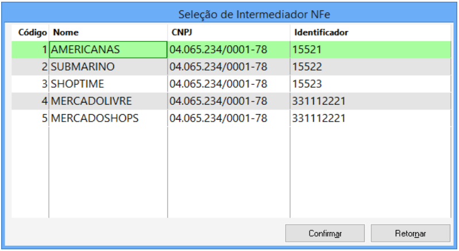Click identifier 15523
The width and height of the screenshot is (459, 251).
tap(307, 84)
